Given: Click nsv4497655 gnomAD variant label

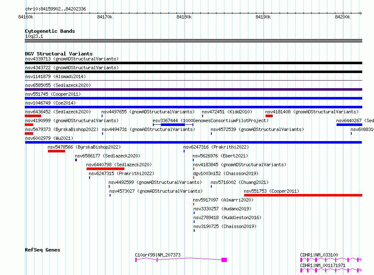Looking at the screenshot, I should [x=148, y=112].
